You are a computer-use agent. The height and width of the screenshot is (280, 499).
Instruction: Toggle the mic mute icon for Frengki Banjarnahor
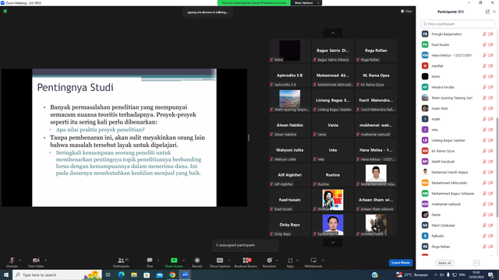(484, 34)
